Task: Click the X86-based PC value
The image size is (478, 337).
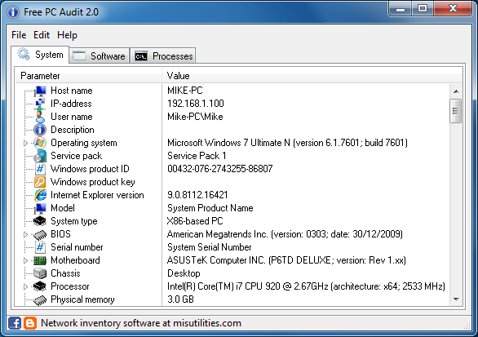Action: pos(195,221)
